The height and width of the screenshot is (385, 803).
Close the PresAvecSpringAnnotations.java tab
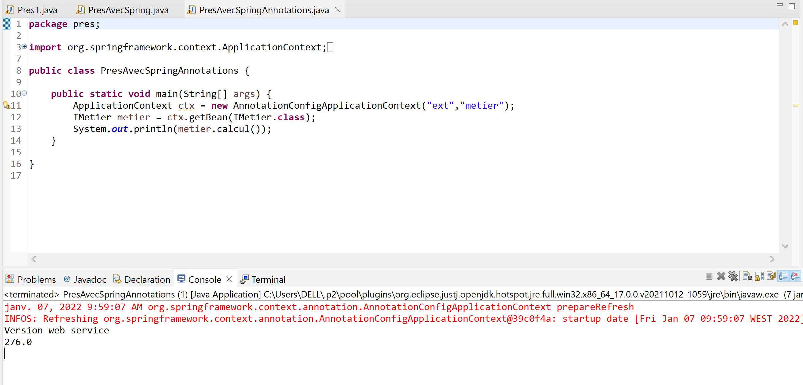[337, 9]
